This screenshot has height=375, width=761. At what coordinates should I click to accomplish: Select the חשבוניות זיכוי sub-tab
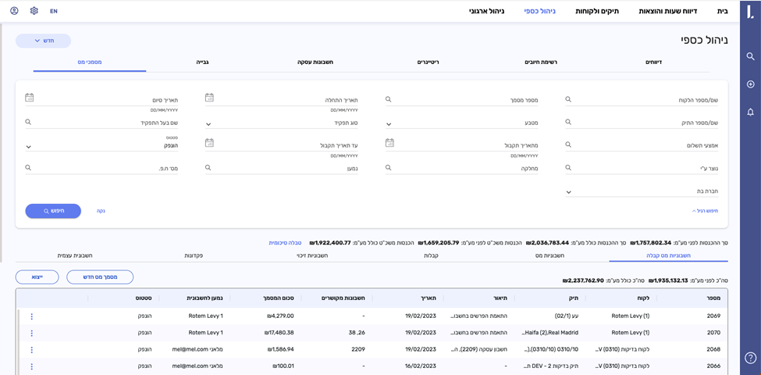point(312,255)
